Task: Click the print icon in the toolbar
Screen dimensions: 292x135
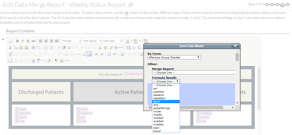Action: [x=122, y=54]
